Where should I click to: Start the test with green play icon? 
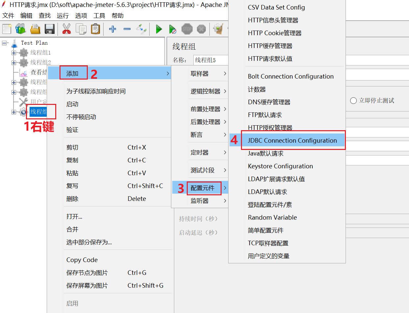pos(159,29)
